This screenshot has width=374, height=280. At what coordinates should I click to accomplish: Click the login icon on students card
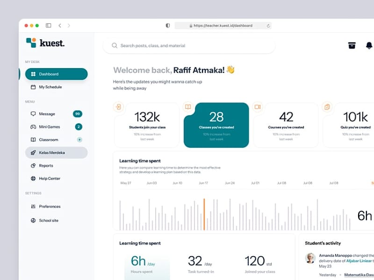tap(119, 107)
